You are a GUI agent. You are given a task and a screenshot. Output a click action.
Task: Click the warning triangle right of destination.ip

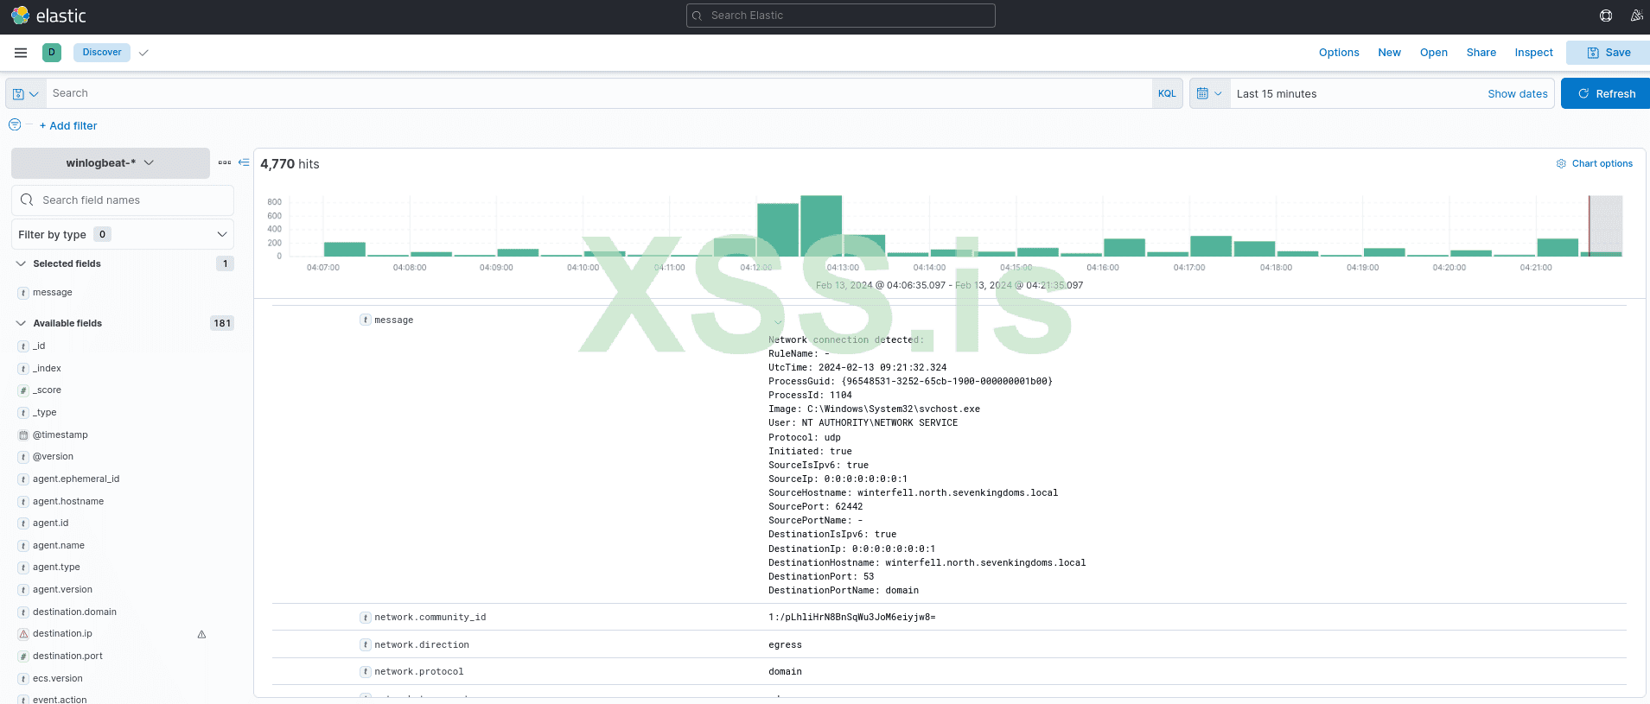(201, 634)
